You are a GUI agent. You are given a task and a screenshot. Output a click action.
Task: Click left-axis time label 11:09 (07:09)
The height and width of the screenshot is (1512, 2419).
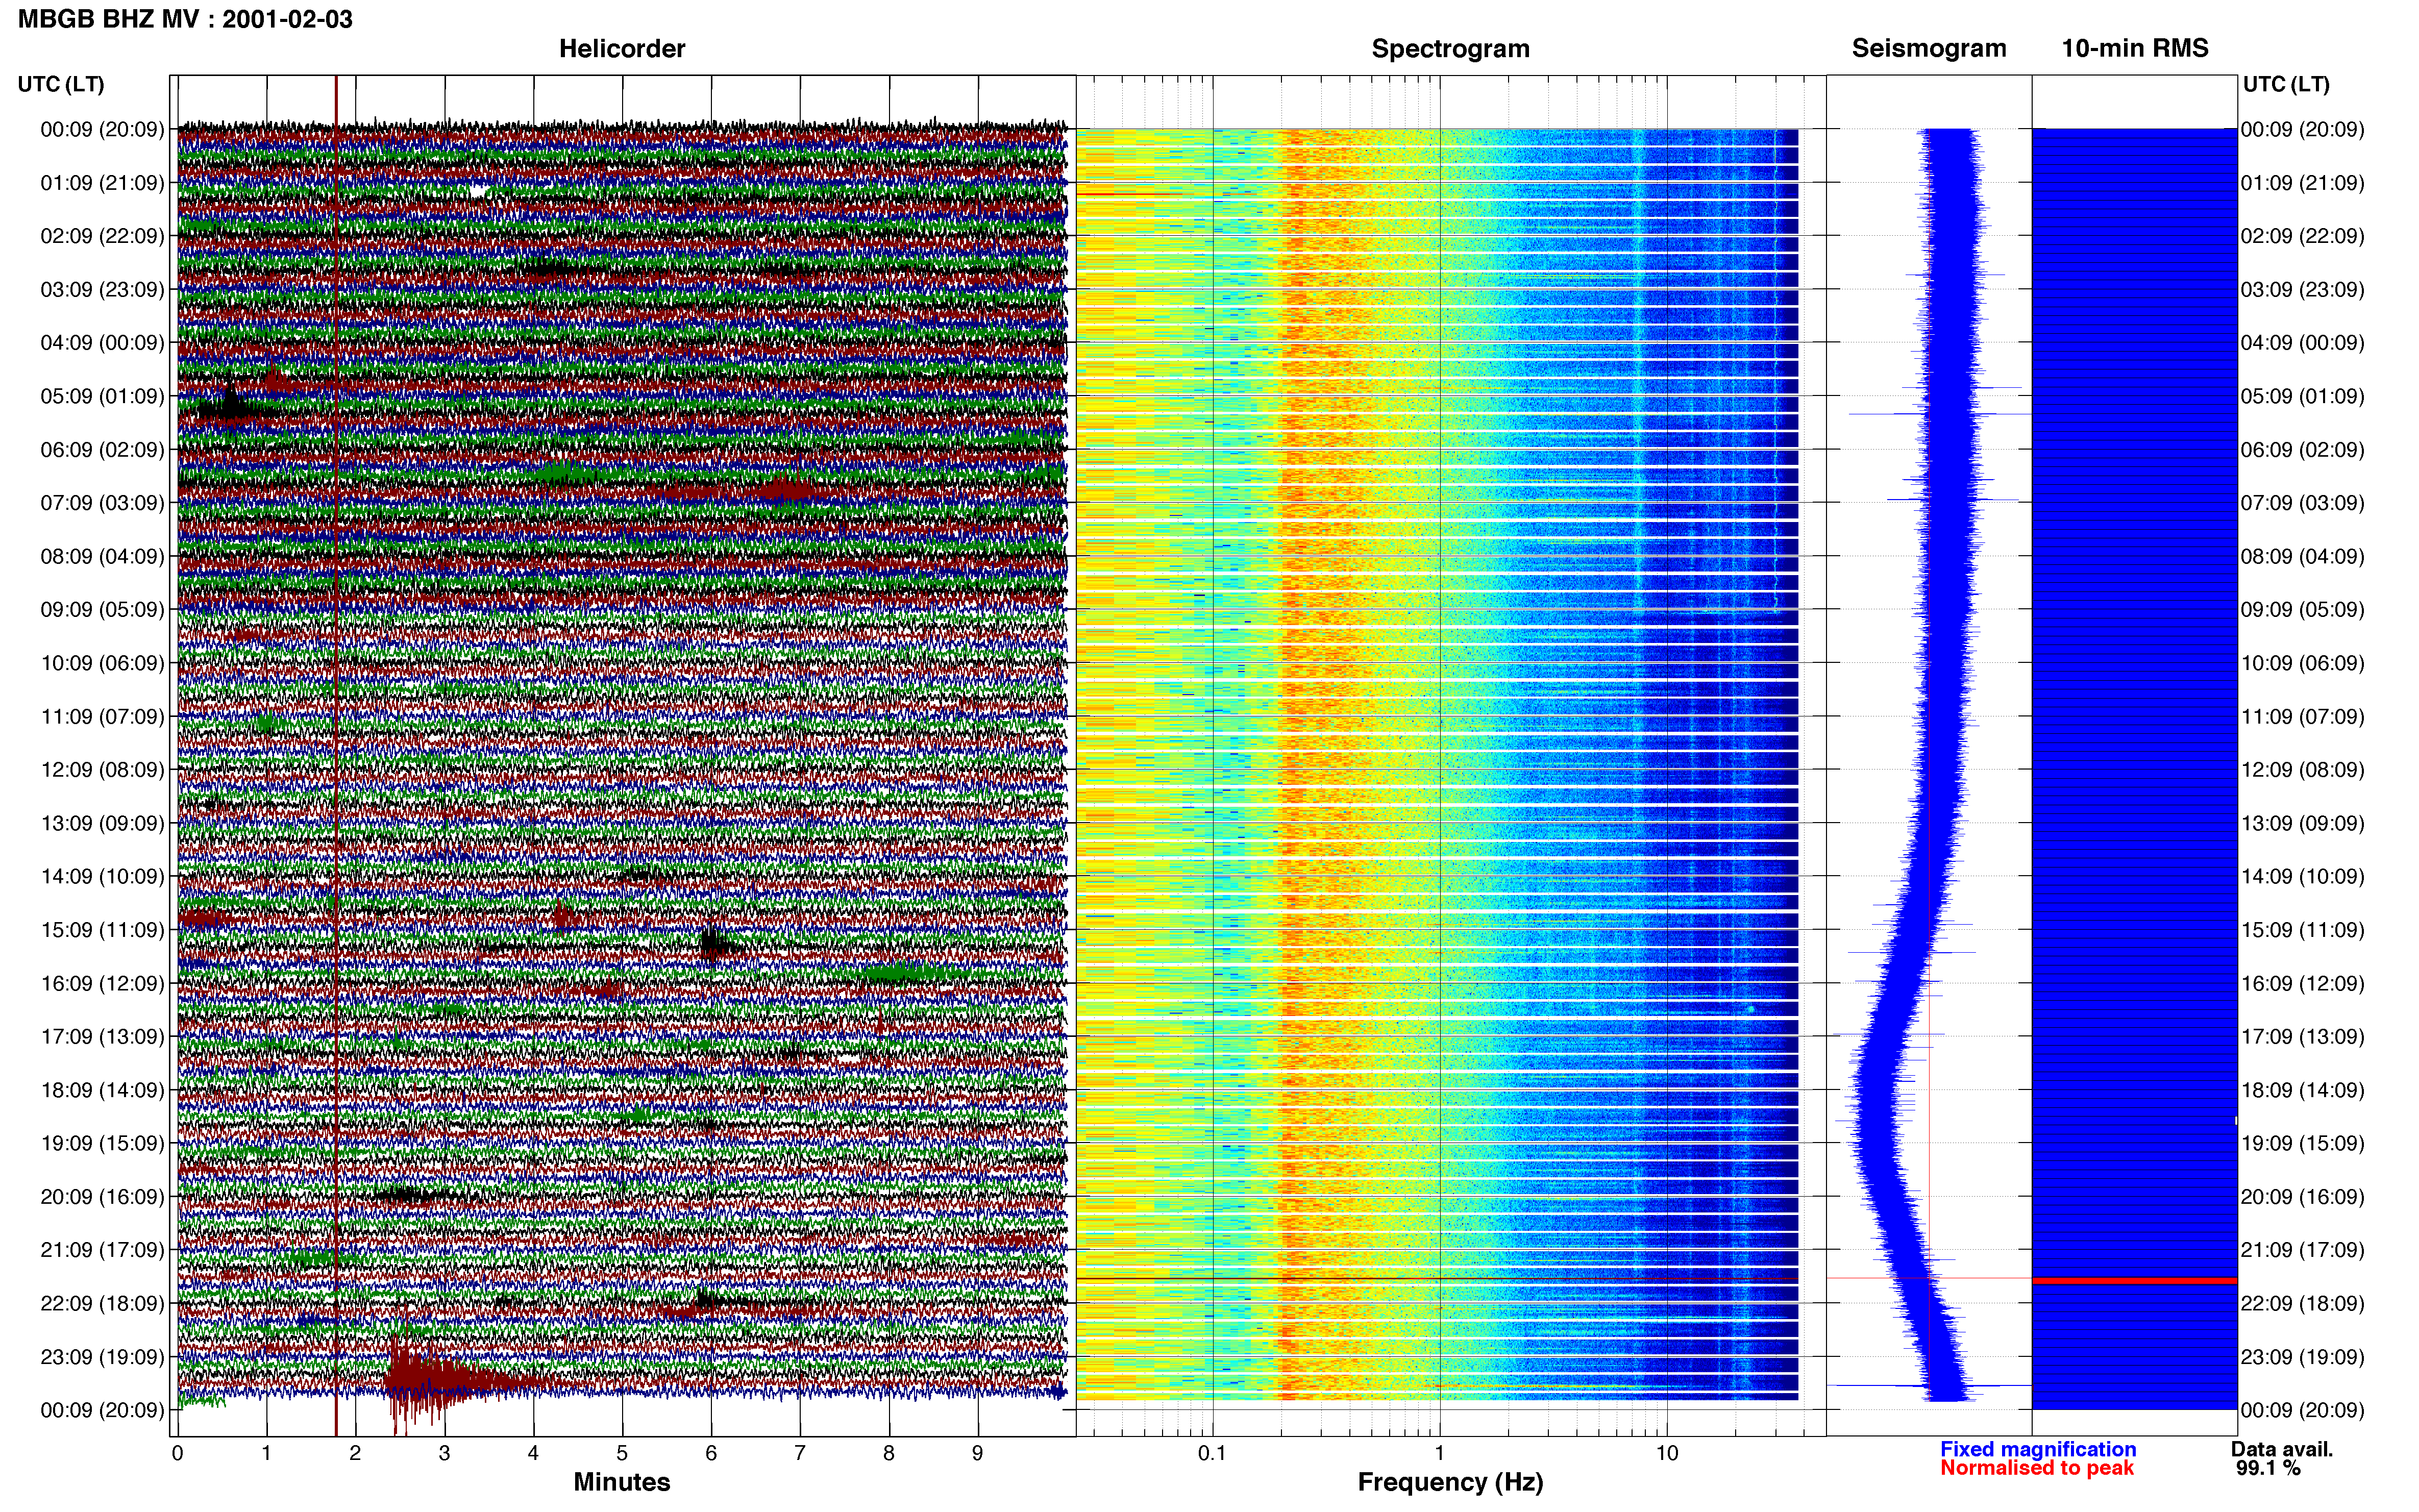coord(102,716)
